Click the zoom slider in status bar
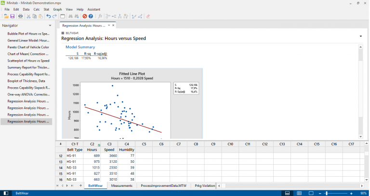The width and height of the screenshot is (370, 196). point(326,193)
